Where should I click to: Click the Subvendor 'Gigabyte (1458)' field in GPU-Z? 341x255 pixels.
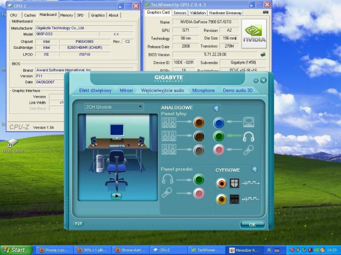click(x=243, y=63)
